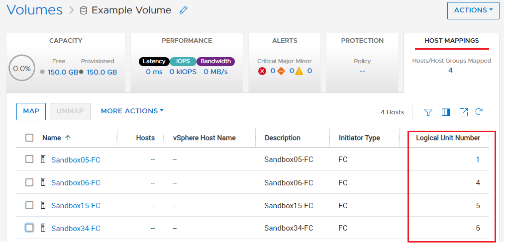This screenshot has height=245, width=508.
Task: Click the export table icon
Action: [463, 112]
